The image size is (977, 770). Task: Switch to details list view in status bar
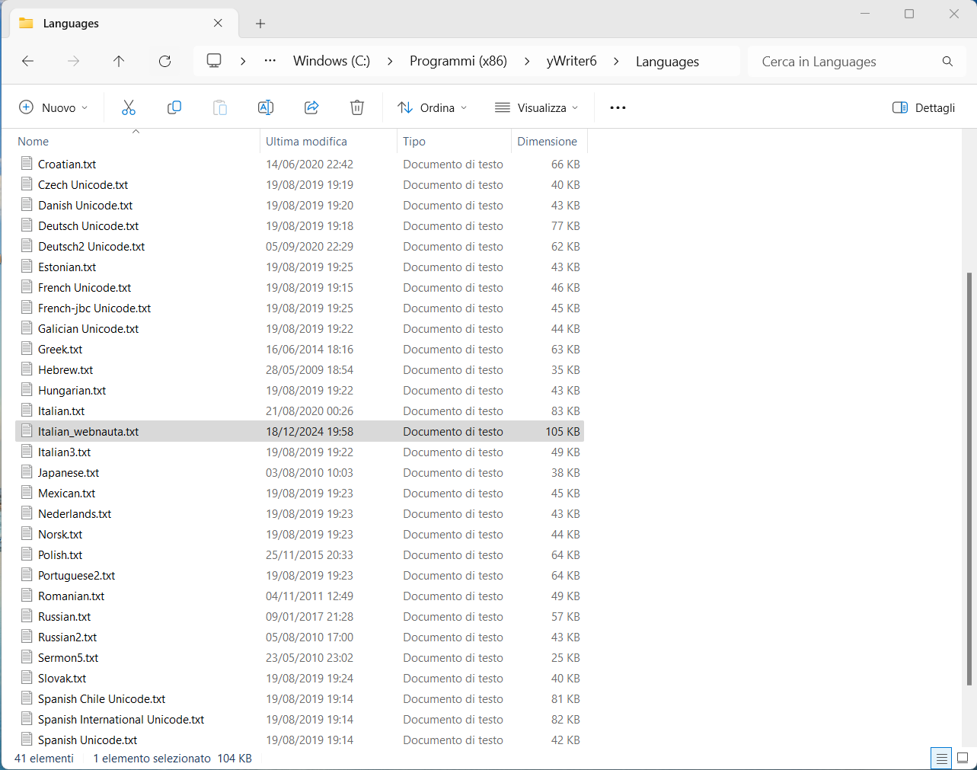(x=942, y=758)
